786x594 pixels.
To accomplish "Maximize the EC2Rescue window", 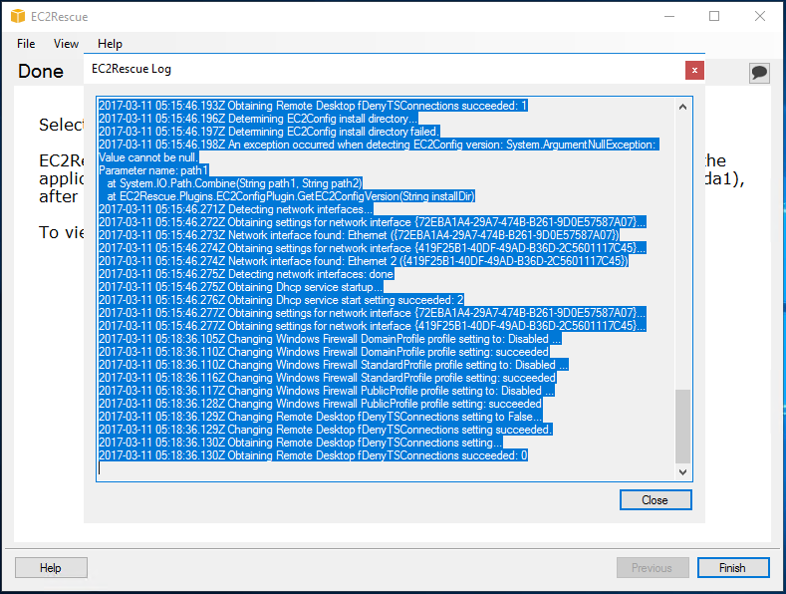I will coord(714,16).
